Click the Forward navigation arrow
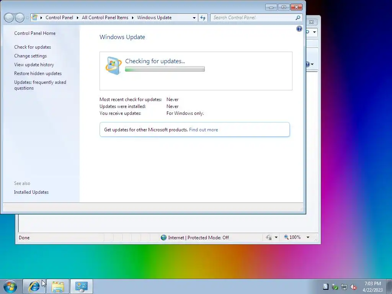Image resolution: width=392 pixels, height=294 pixels. [x=20, y=18]
